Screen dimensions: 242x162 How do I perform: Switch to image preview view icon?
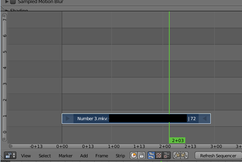(x=159, y=155)
